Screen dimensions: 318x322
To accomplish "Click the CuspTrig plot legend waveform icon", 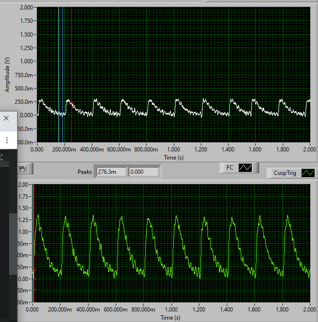I will [308, 173].
